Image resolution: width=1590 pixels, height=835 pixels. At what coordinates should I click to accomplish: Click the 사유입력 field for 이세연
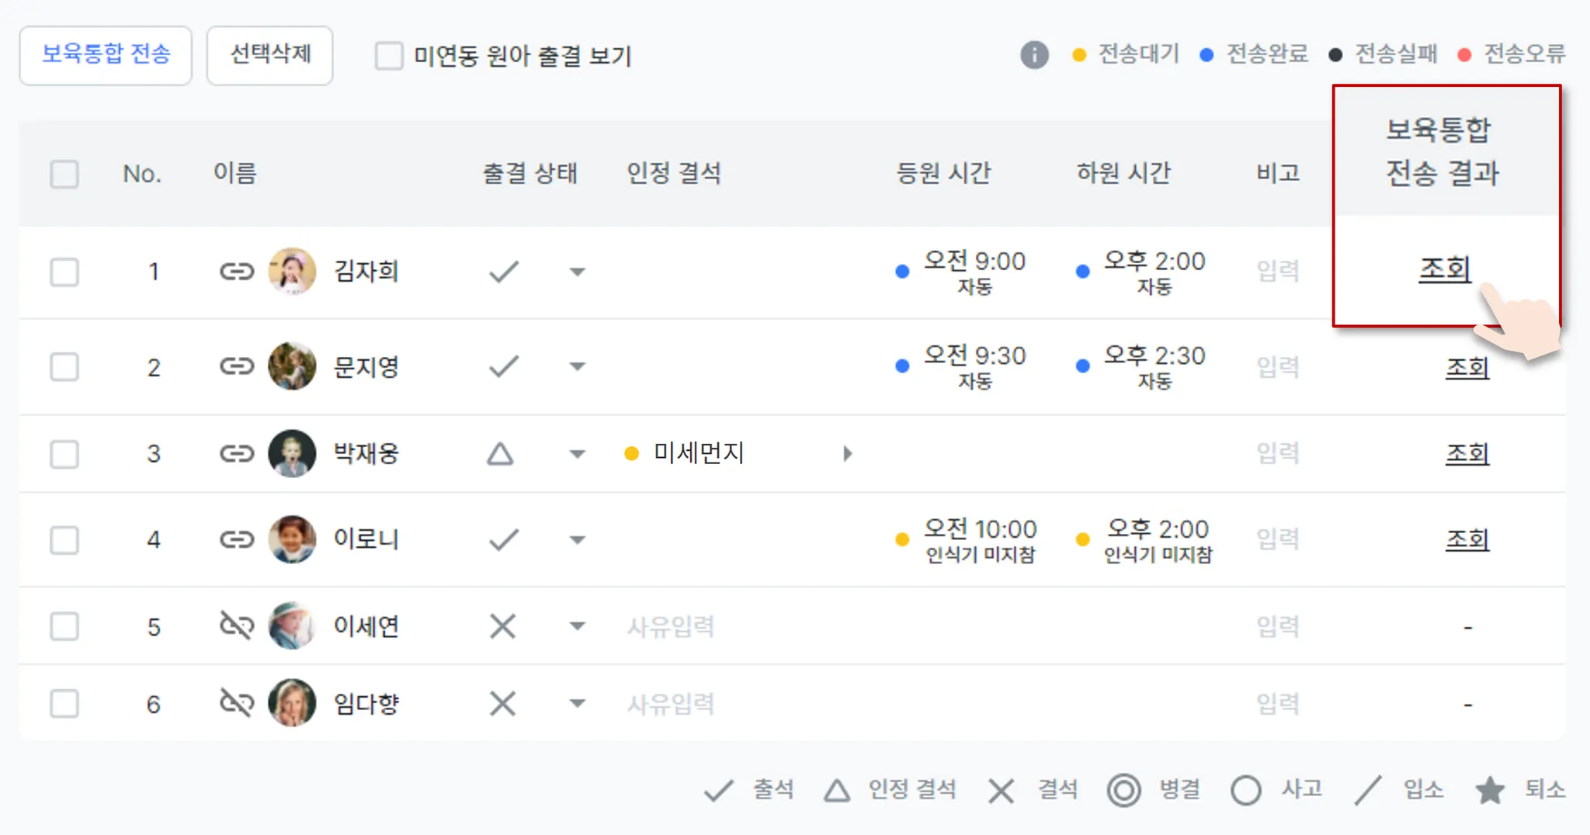pyautogui.click(x=671, y=626)
